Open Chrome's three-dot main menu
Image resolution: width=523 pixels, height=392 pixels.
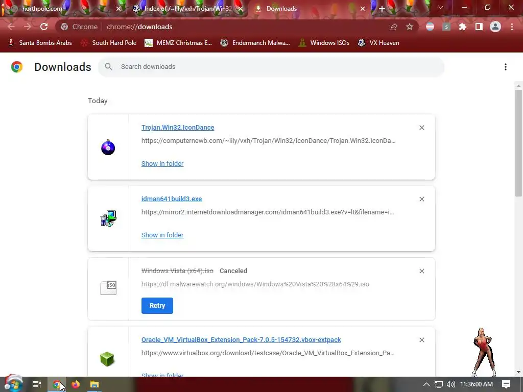512,27
